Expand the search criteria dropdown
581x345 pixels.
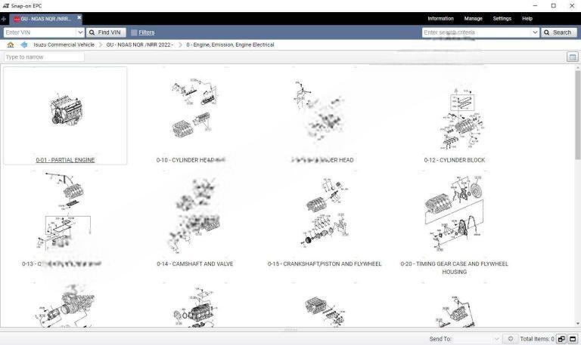pyautogui.click(x=536, y=32)
